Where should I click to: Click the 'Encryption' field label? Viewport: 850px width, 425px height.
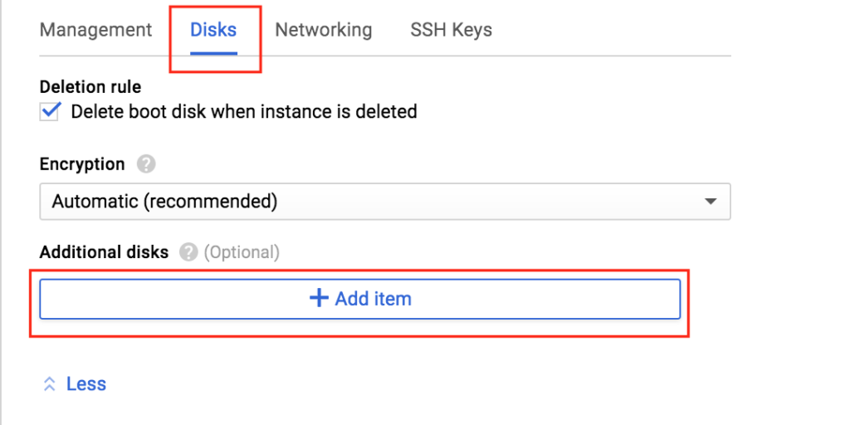pos(82,164)
